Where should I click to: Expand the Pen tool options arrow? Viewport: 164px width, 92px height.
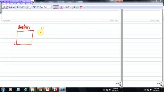[x=58, y=7]
